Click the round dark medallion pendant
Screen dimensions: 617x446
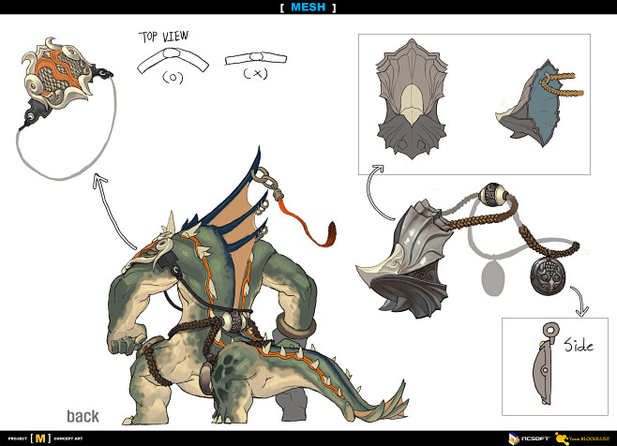tap(549, 275)
